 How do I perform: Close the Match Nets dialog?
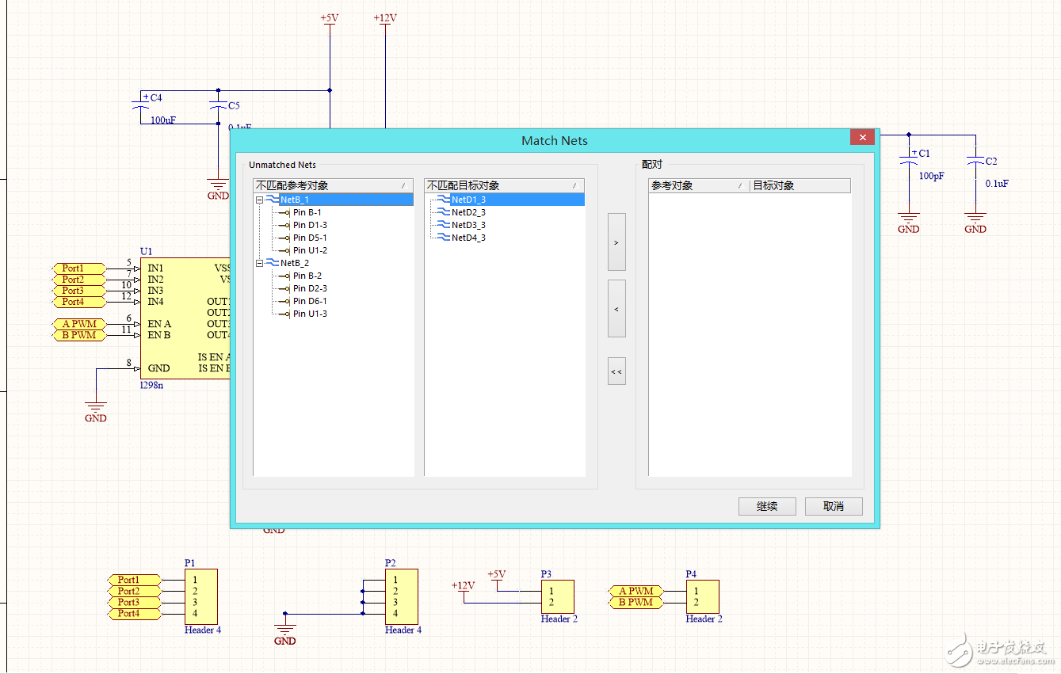[x=862, y=138]
